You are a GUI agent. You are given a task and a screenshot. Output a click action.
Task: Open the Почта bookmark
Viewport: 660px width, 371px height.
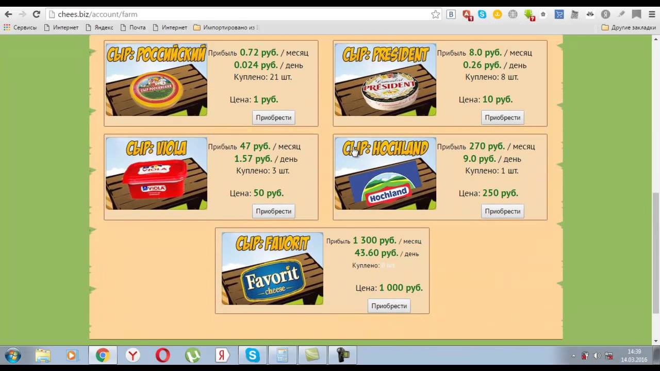click(133, 27)
